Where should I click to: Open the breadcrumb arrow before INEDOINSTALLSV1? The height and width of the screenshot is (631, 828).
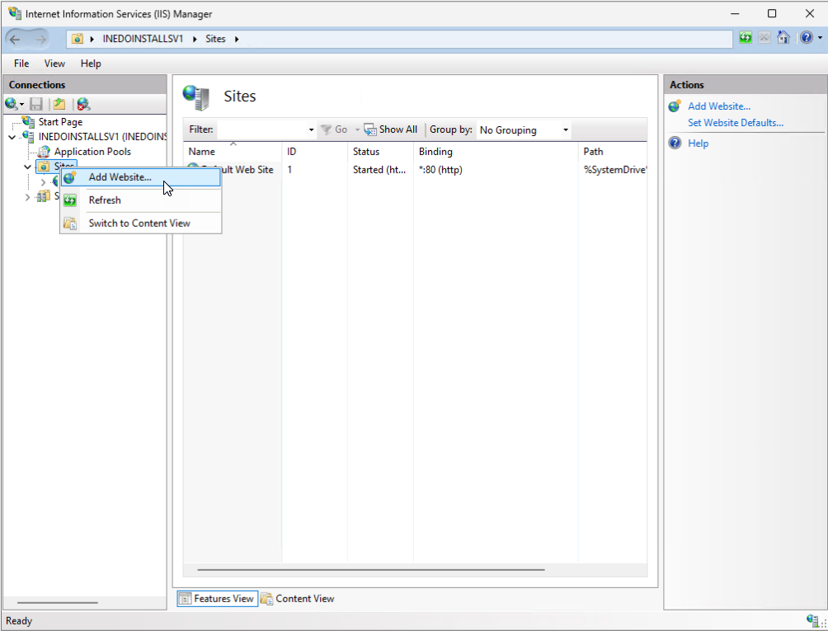point(92,39)
